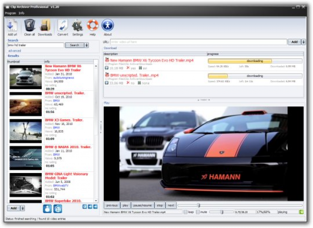313x228 pixels.
Task: Click the Clean all trash icon
Action: (30, 26)
